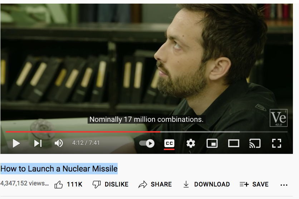
Task: Open the settings gear menu
Action: click(191, 143)
